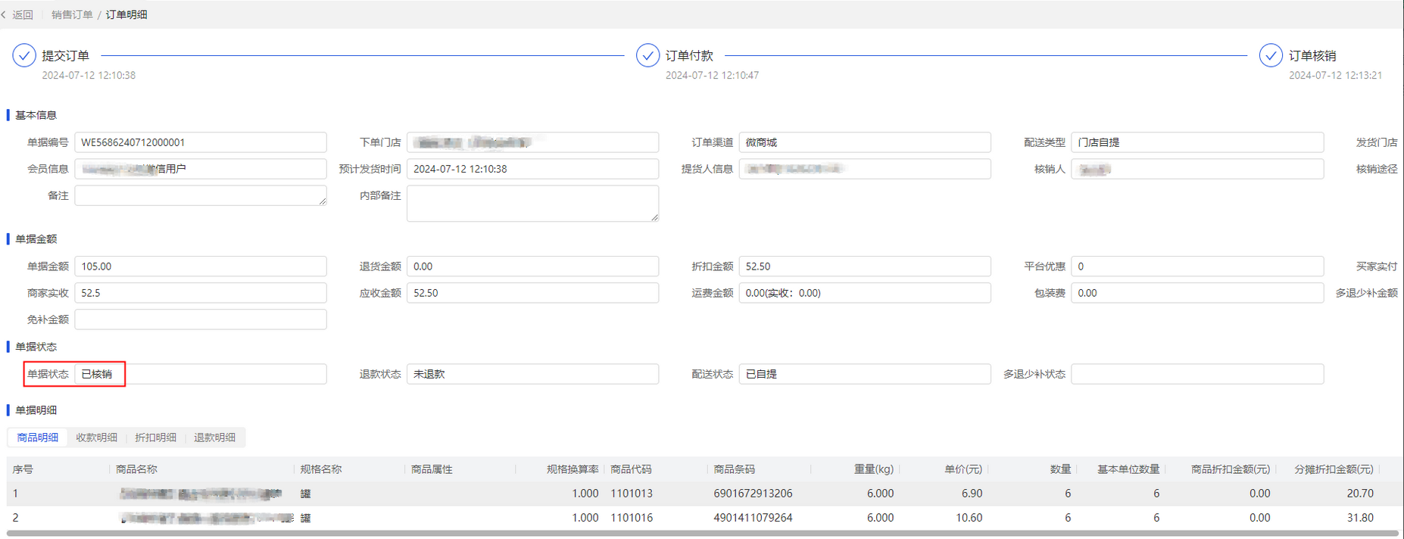
Task: Open the 退款明细 tab
Action: [x=214, y=438]
